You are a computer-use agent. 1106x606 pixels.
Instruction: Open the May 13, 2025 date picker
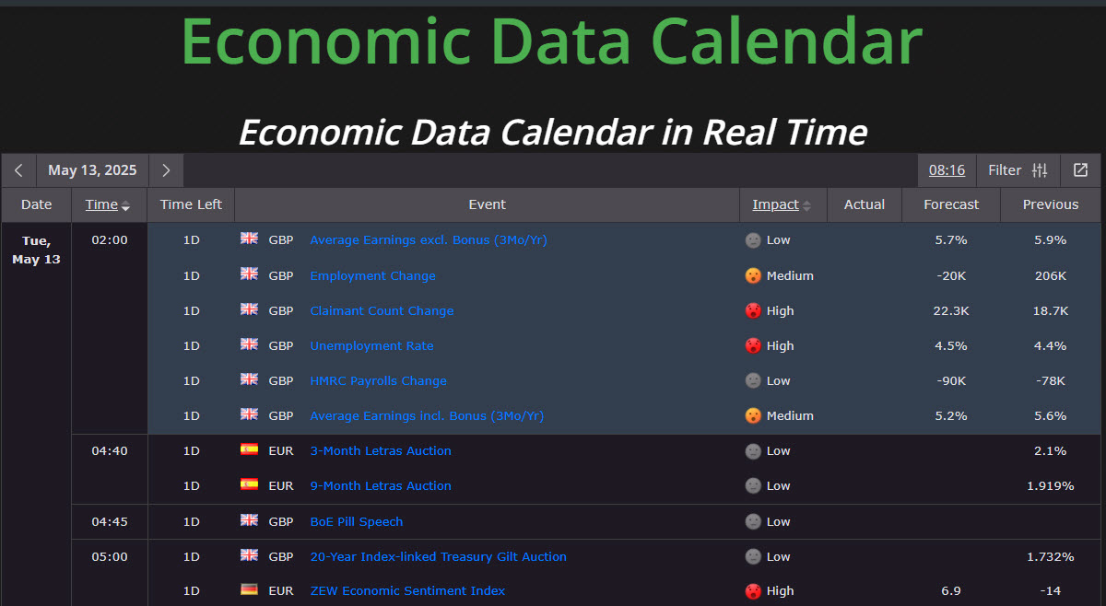[92, 170]
